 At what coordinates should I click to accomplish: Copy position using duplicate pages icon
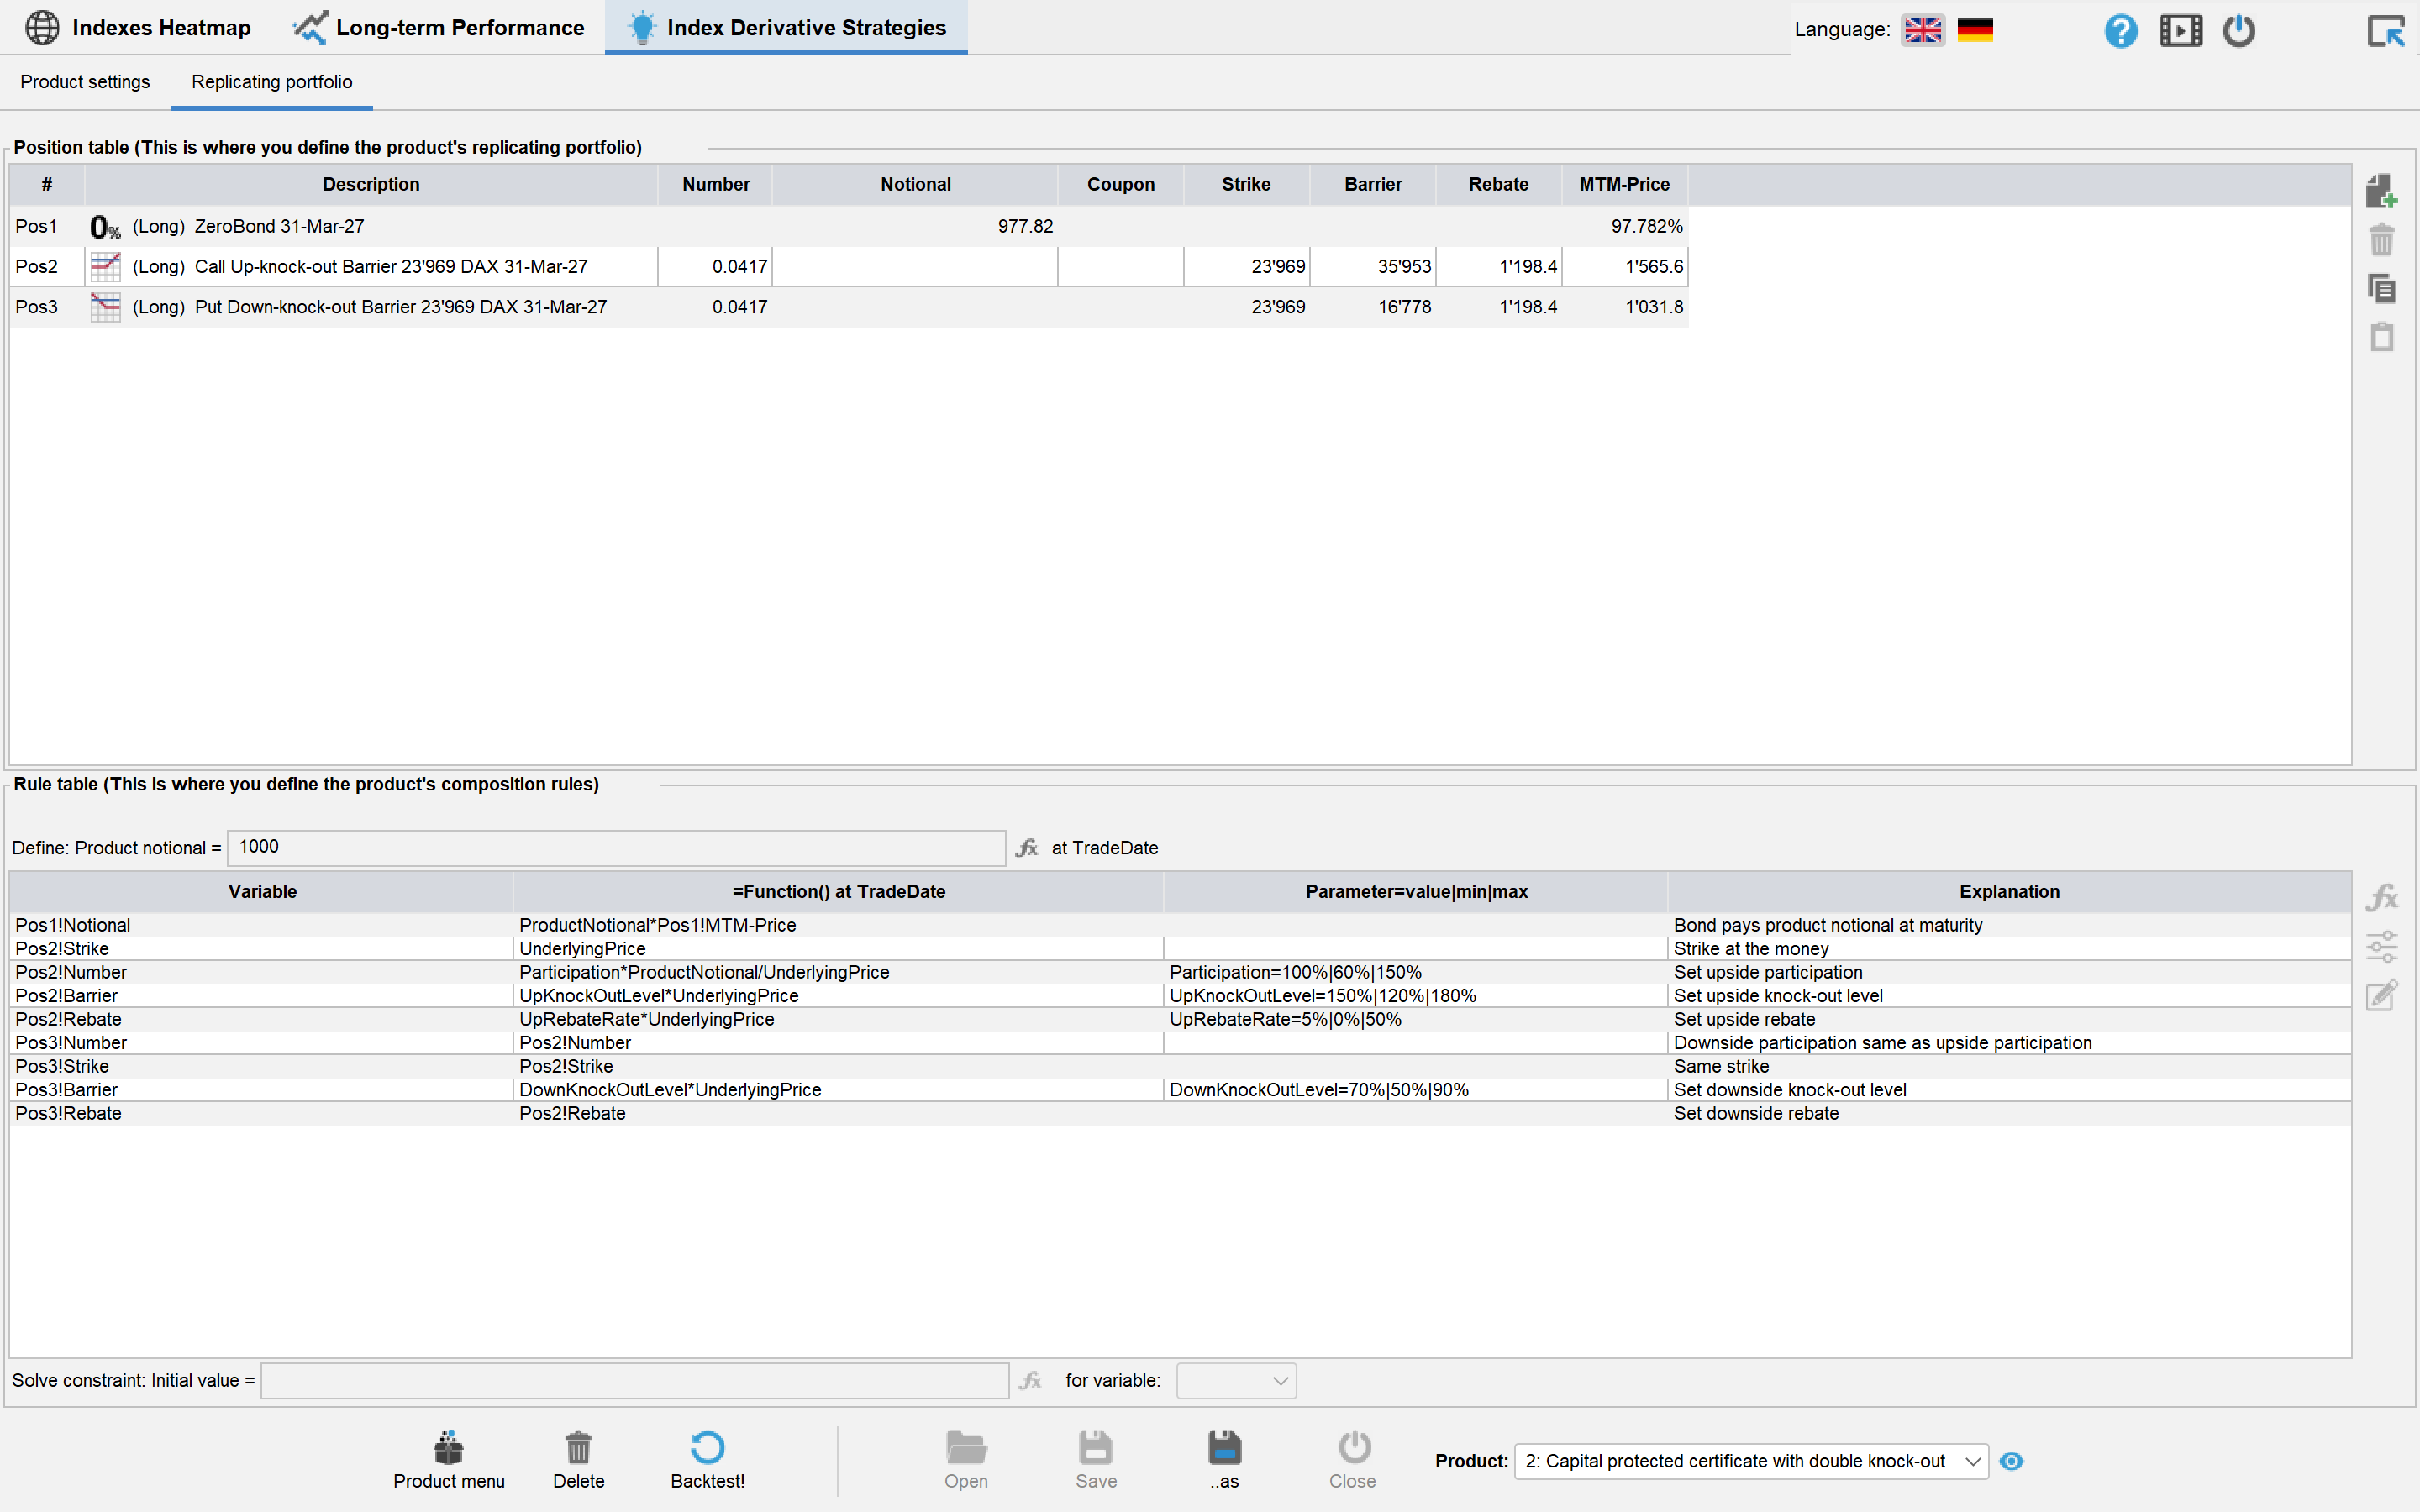(x=2382, y=288)
